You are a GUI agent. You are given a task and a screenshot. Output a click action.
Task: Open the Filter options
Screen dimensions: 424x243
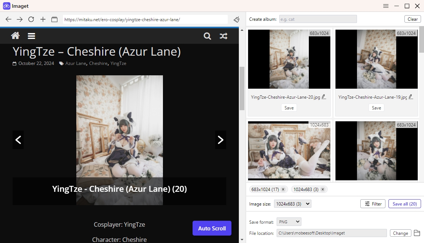tap(373, 204)
